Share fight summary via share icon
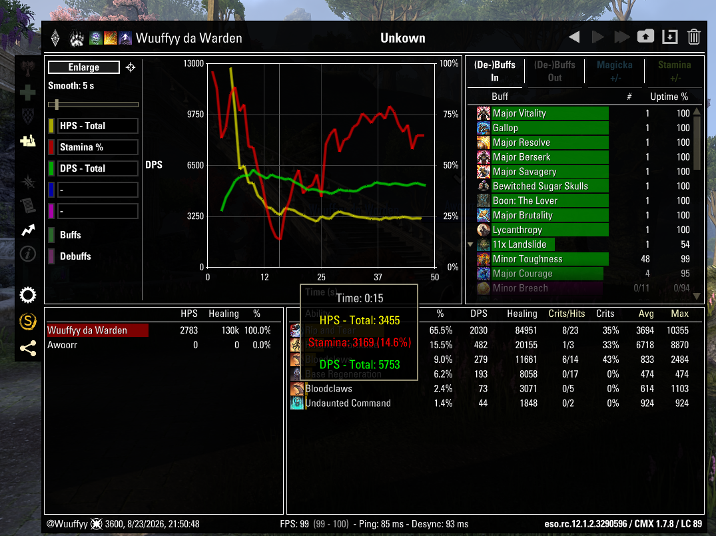The width and height of the screenshot is (716, 536). (x=28, y=348)
